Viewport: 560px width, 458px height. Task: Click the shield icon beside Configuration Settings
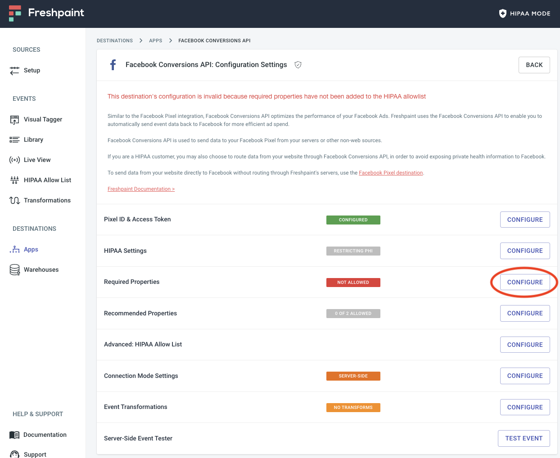pyautogui.click(x=298, y=65)
